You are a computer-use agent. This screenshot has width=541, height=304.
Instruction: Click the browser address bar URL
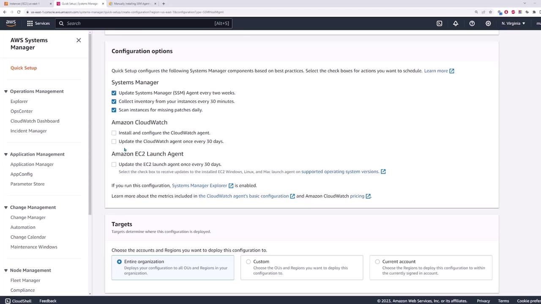(x=127, y=12)
